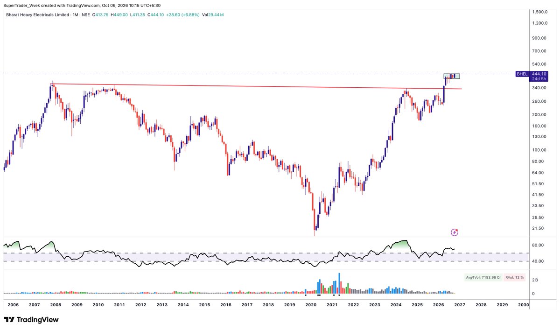
Task: Click year 2030 on the time axis
Action: 523,305
